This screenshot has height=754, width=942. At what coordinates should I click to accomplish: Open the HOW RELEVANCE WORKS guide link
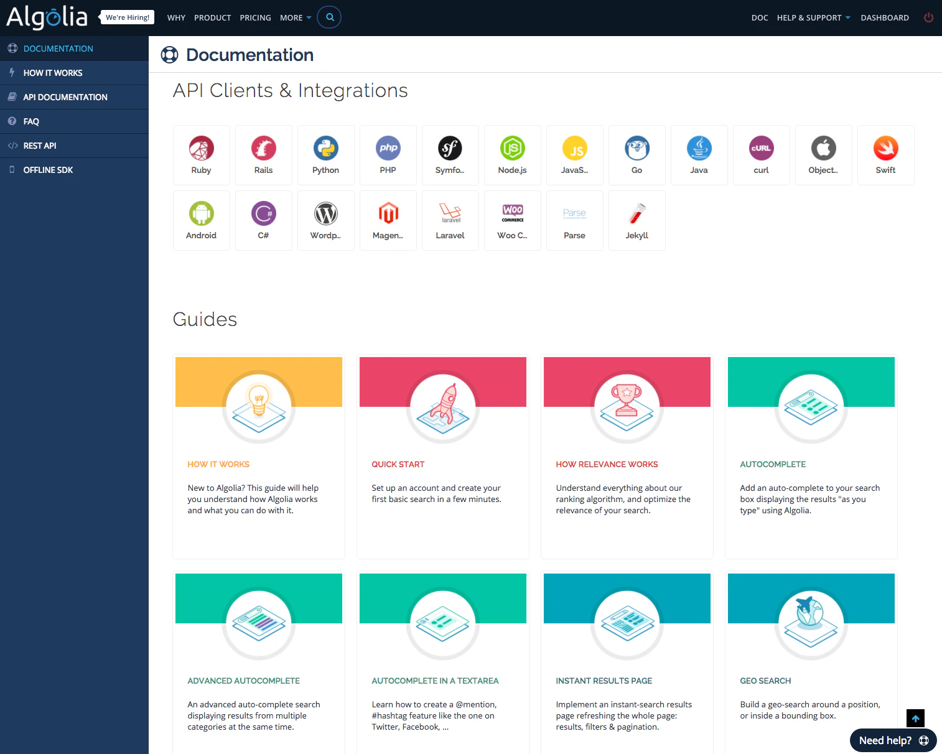(x=607, y=465)
